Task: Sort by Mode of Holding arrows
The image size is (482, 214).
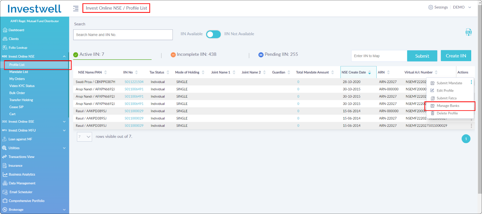Action: click(203, 72)
